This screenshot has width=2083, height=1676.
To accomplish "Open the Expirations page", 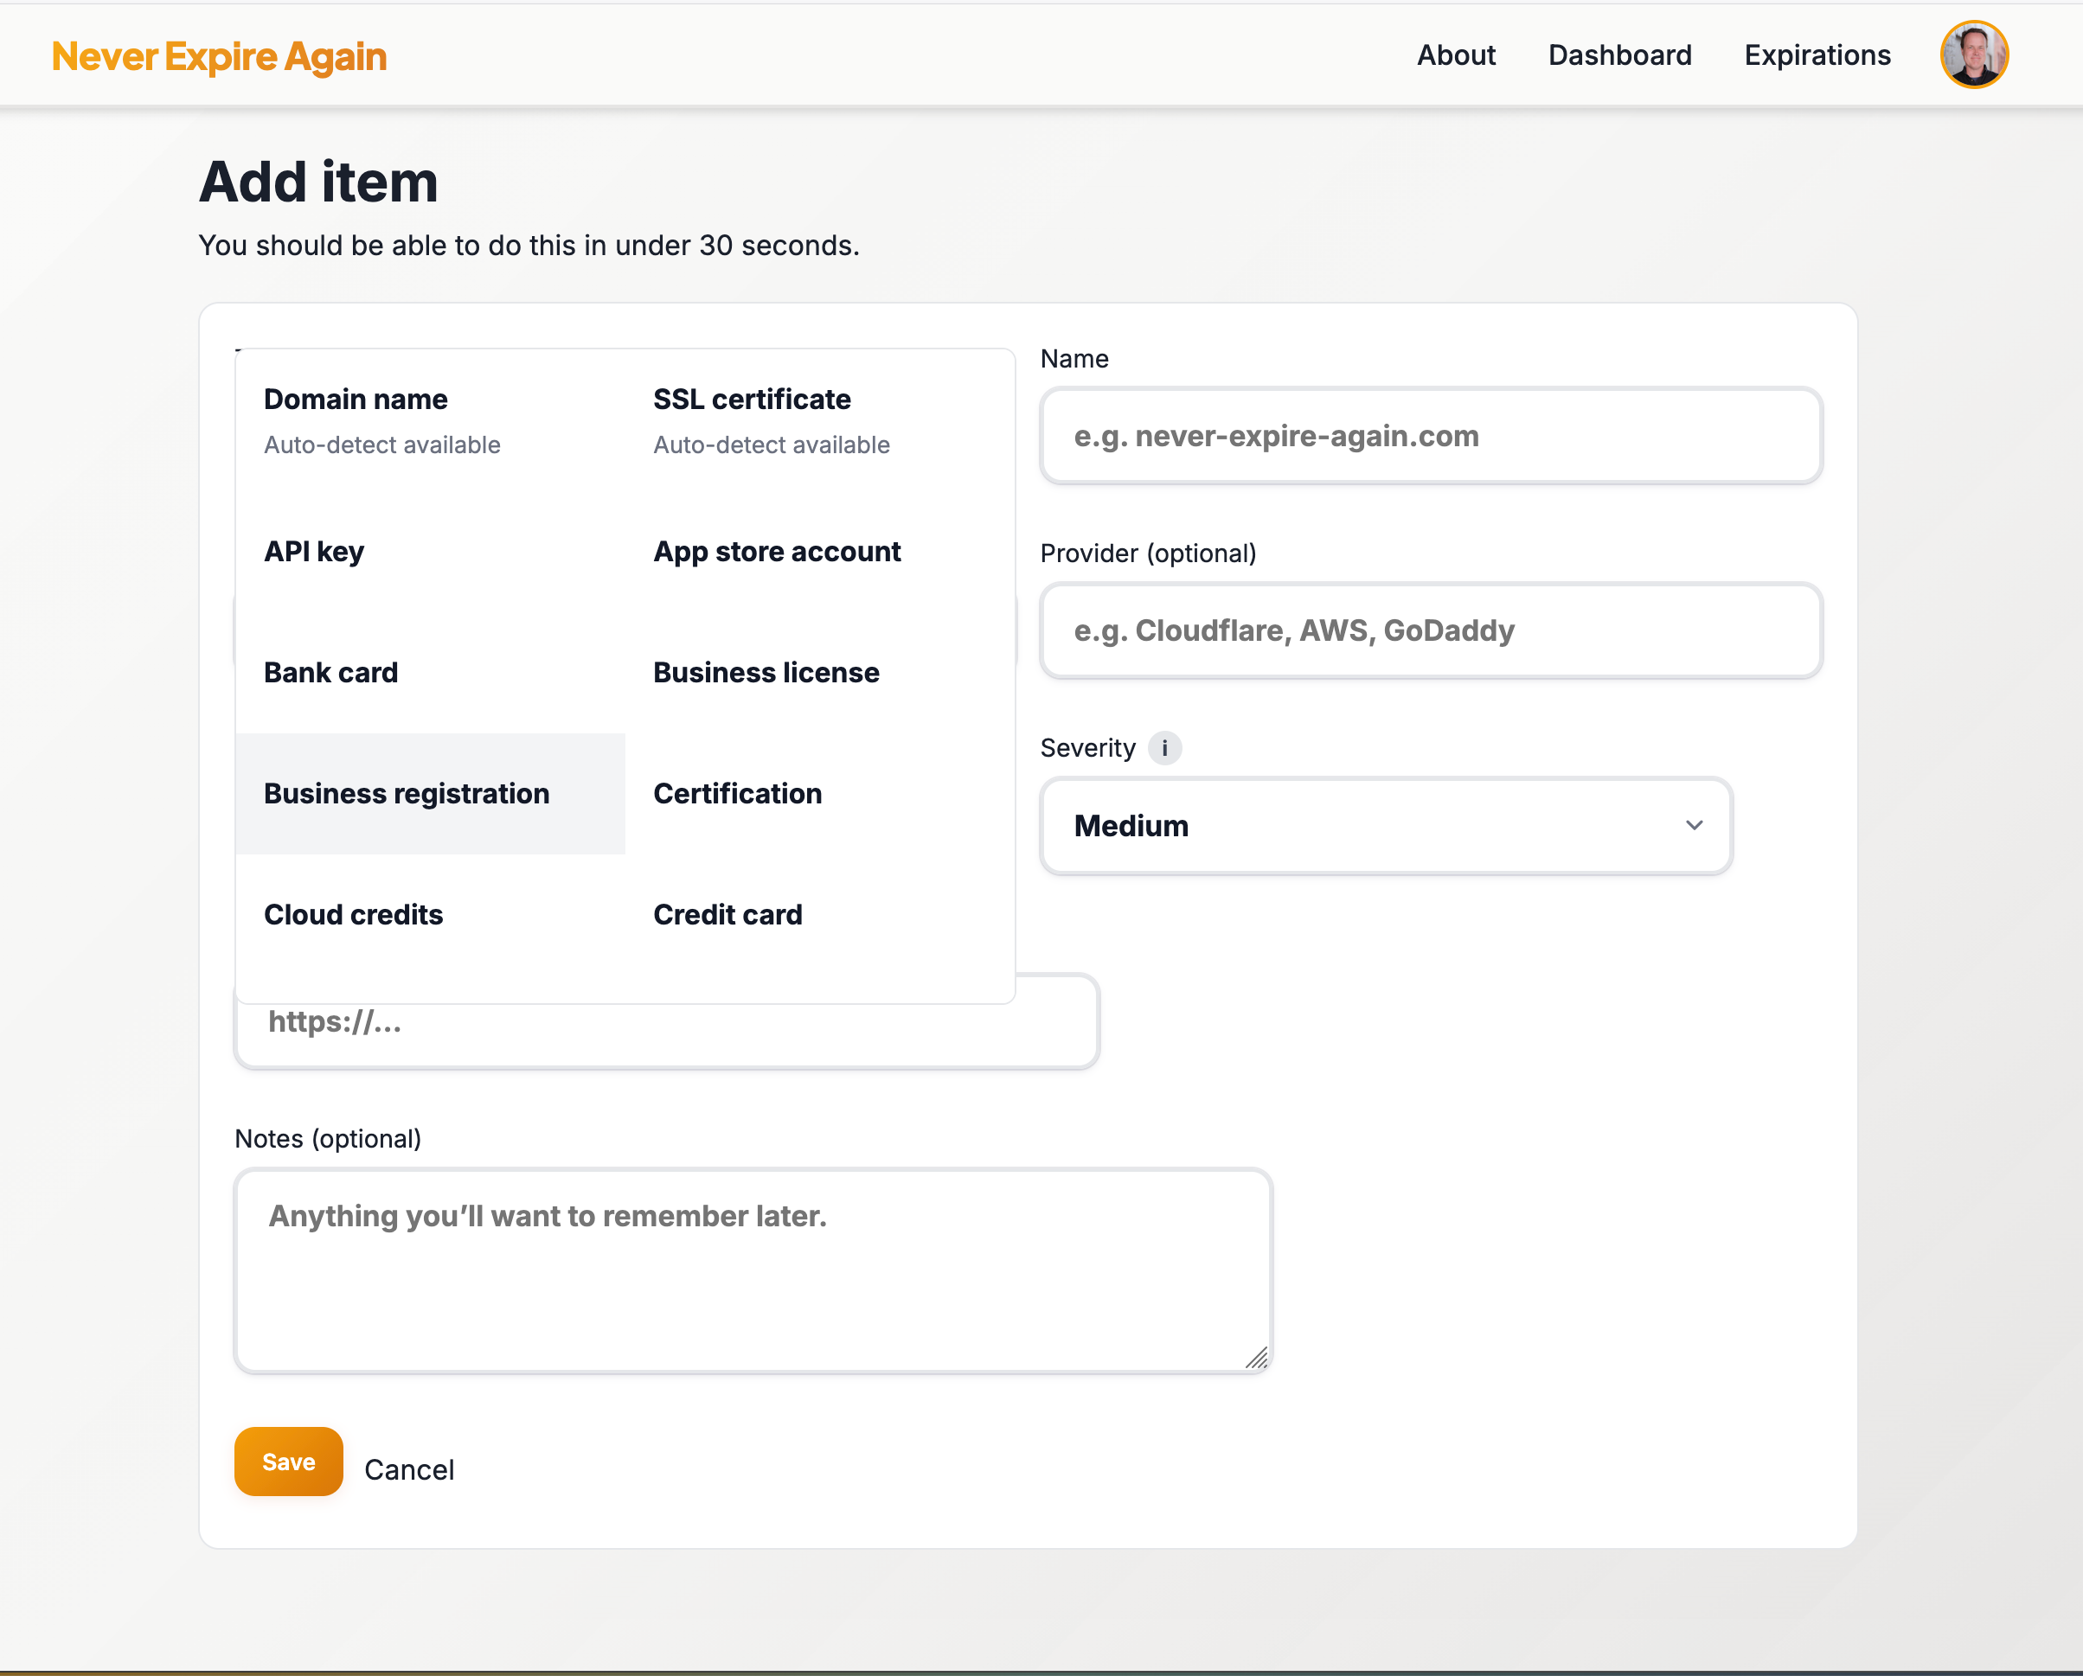I will point(1817,55).
